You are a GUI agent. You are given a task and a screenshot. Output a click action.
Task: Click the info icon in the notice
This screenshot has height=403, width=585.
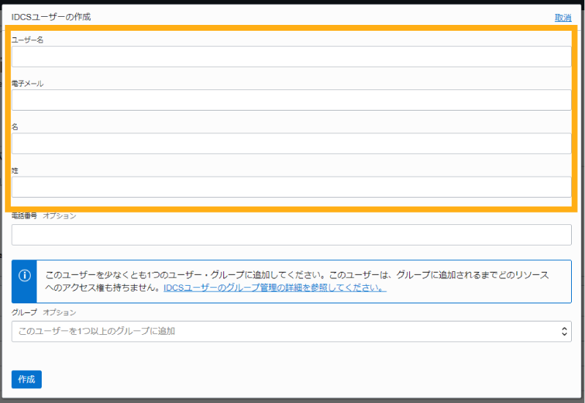tap(25, 276)
